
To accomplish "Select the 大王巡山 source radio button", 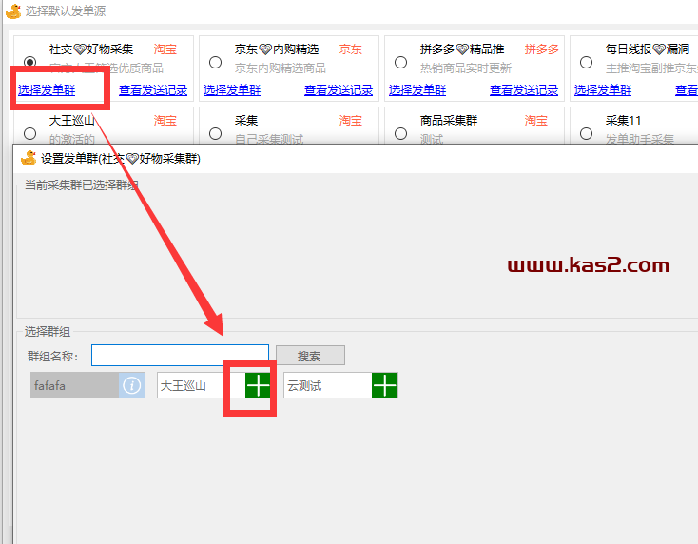I will tap(29, 133).
